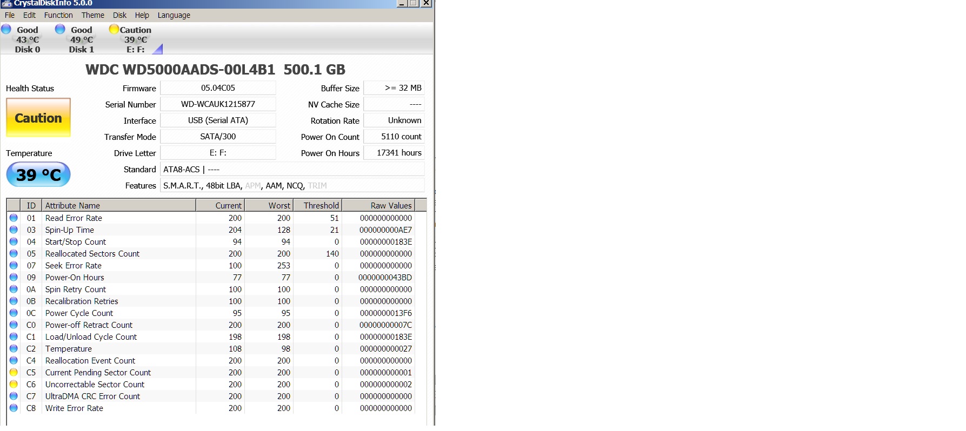Open the Edit menu
Screen dimensions: 966x431
click(29, 15)
